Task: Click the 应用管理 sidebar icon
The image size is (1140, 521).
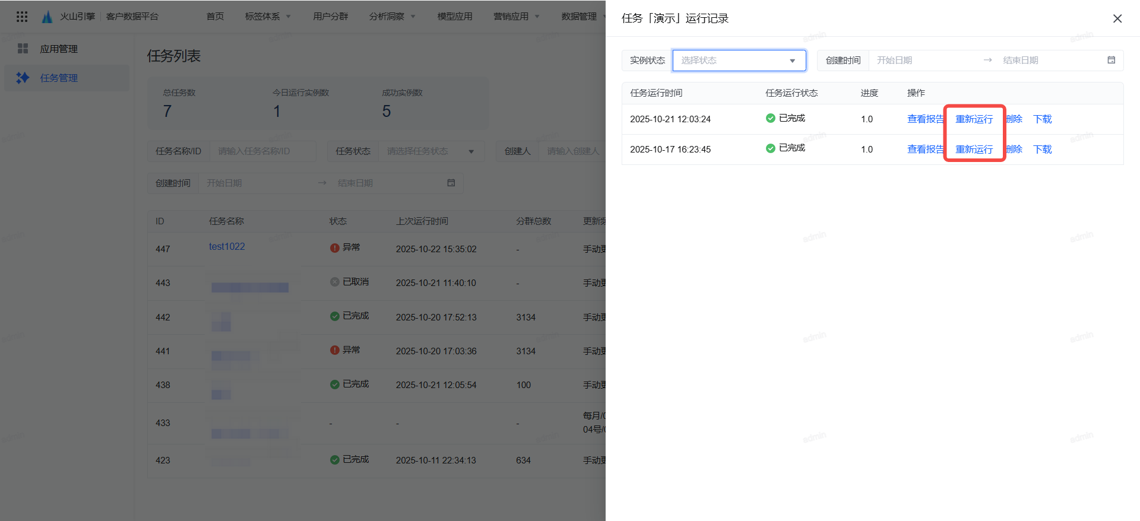Action: [x=23, y=49]
